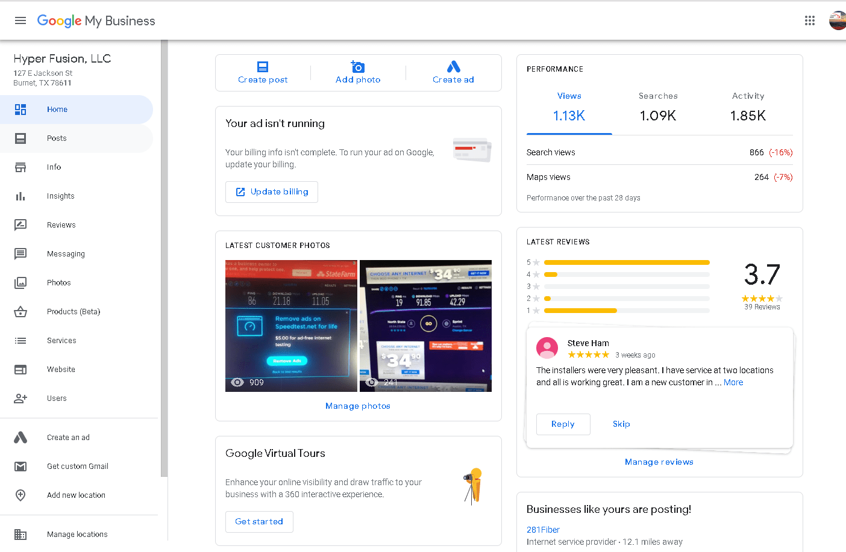Image resolution: width=846 pixels, height=552 pixels.
Task: Click the 5-star rating bar
Action: coord(627,262)
